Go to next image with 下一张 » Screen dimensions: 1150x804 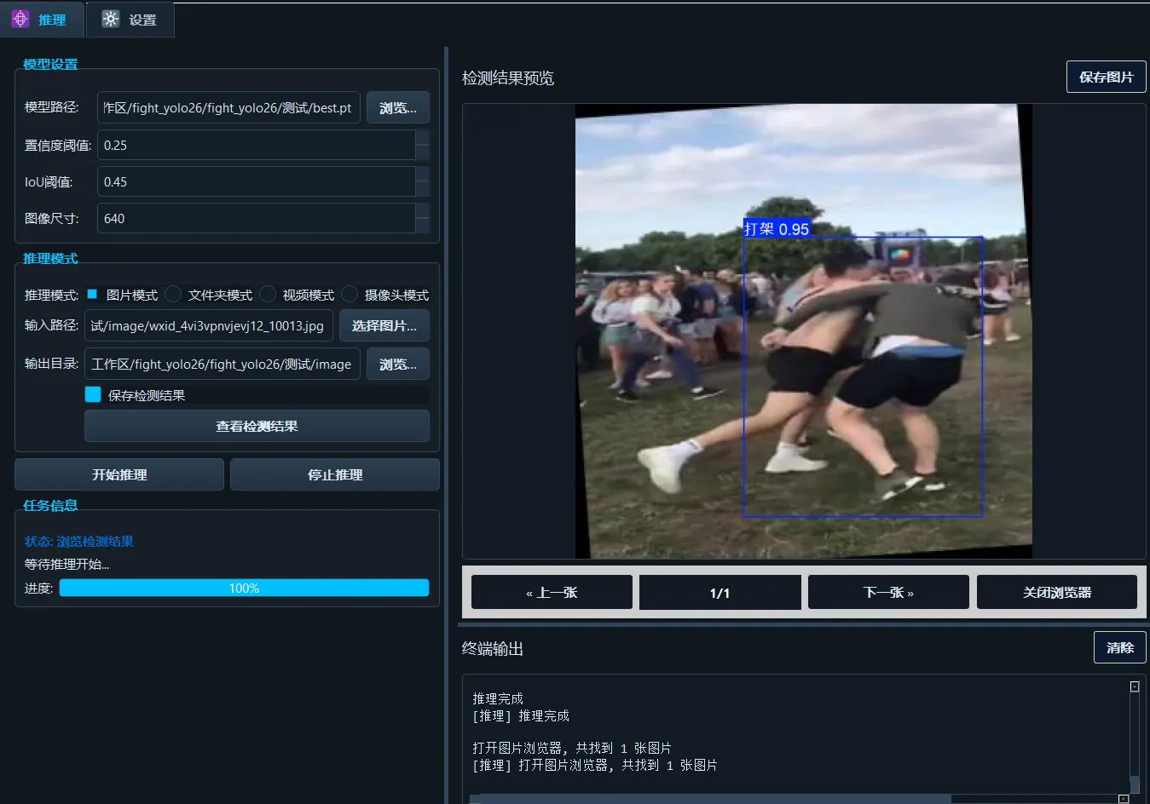[888, 592]
